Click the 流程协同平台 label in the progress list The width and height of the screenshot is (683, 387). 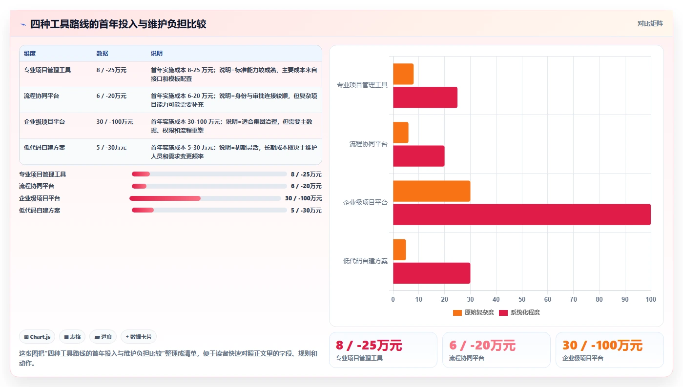[37, 186]
